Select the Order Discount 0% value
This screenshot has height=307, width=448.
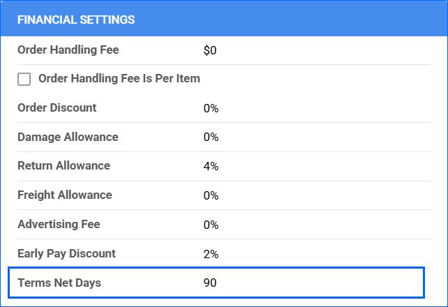pyautogui.click(x=211, y=108)
